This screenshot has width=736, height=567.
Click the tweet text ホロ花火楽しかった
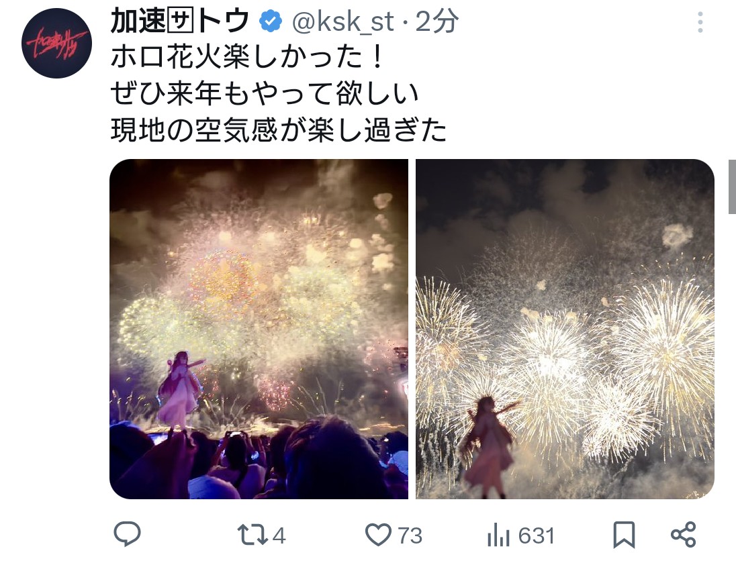point(236,57)
